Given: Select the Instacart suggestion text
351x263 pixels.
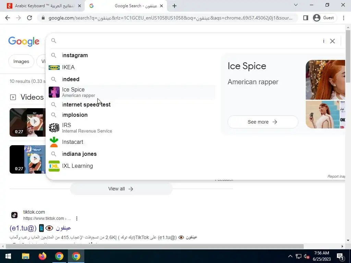Looking at the screenshot, I should 73,142.
